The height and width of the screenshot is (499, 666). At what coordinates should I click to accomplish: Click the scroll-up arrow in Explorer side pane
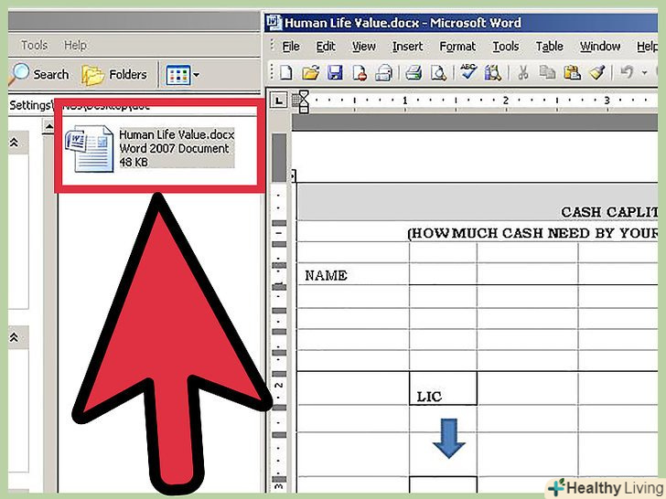pyautogui.click(x=49, y=126)
